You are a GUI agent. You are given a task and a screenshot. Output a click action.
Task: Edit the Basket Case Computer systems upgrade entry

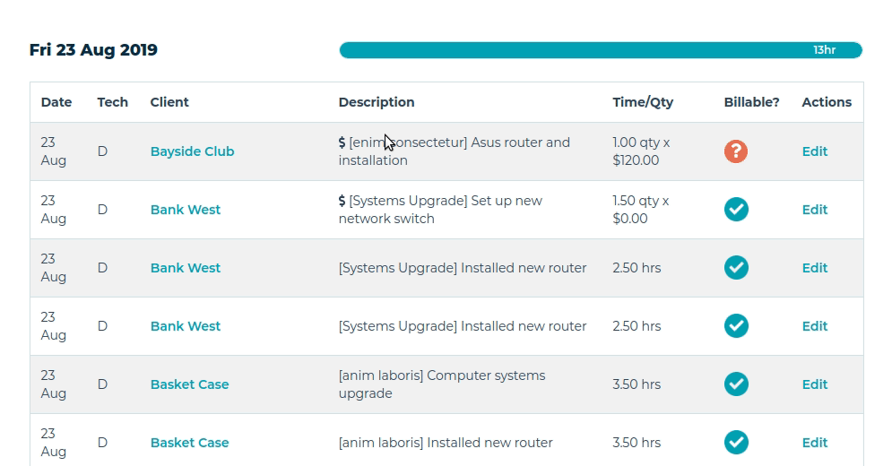click(814, 384)
